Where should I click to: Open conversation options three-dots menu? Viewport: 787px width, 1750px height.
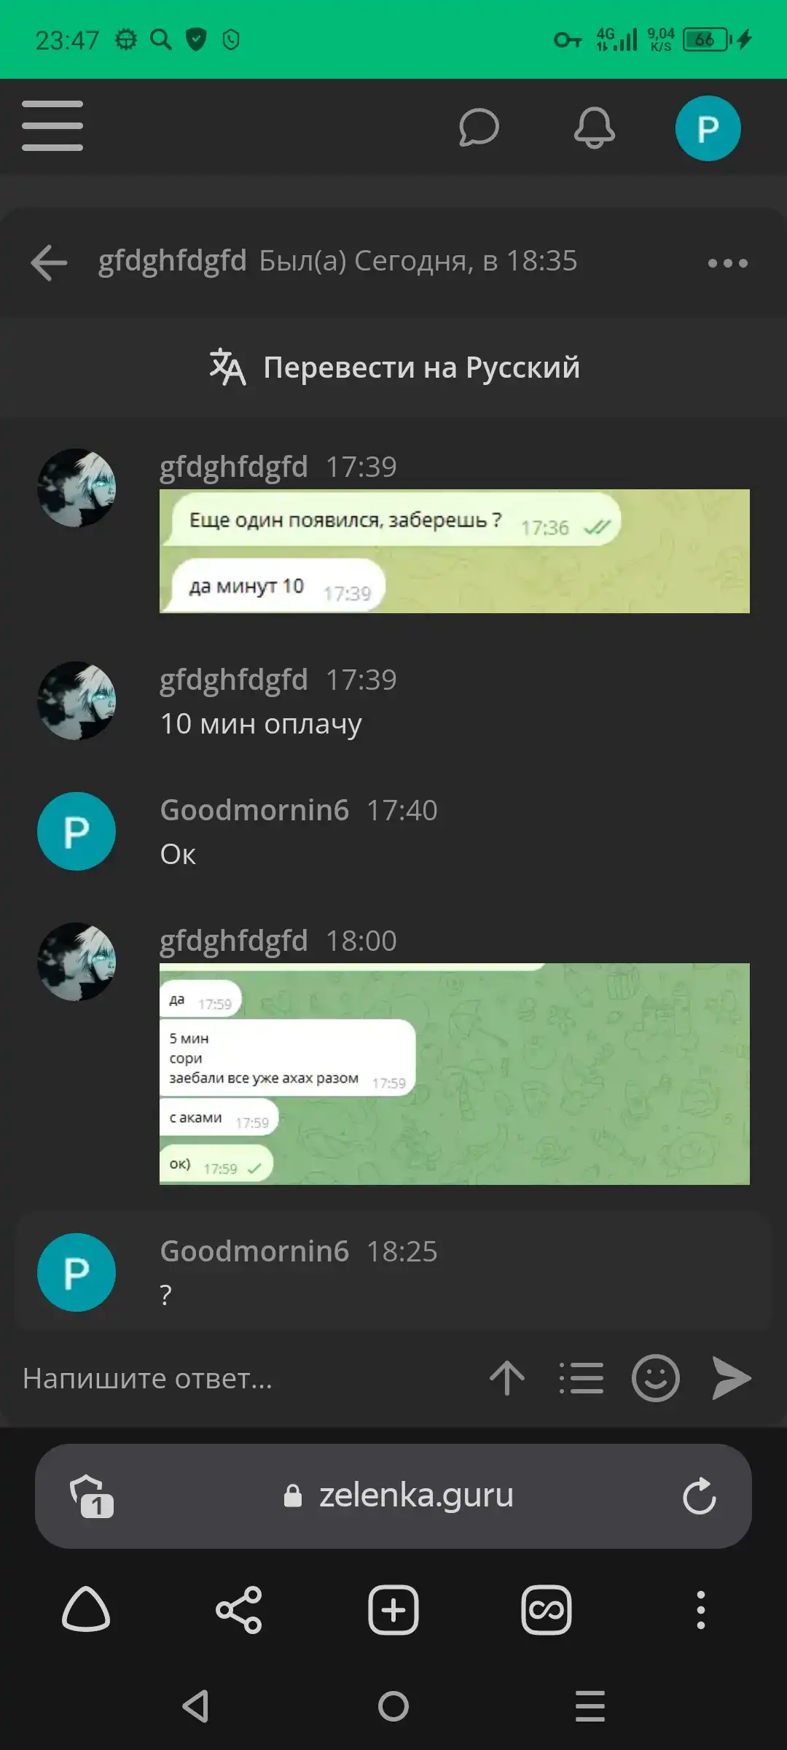point(728,262)
